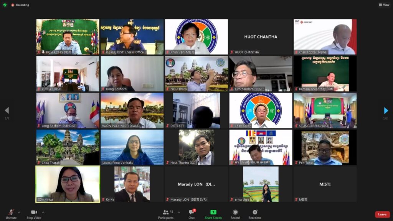Click the left gallery page arrow

point(7,110)
